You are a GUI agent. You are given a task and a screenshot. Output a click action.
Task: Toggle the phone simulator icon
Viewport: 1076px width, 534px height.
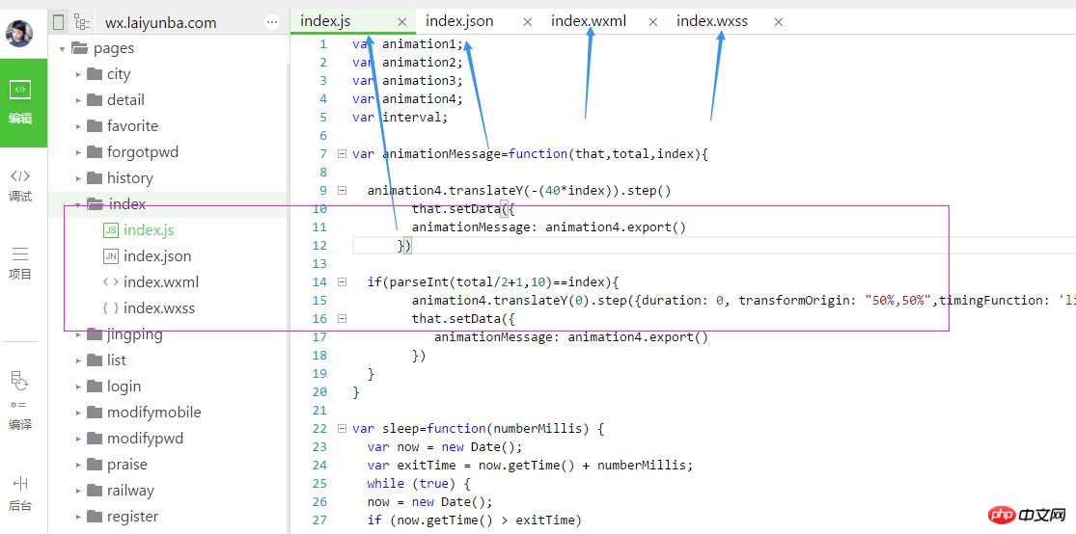click(x=59, y=22)
